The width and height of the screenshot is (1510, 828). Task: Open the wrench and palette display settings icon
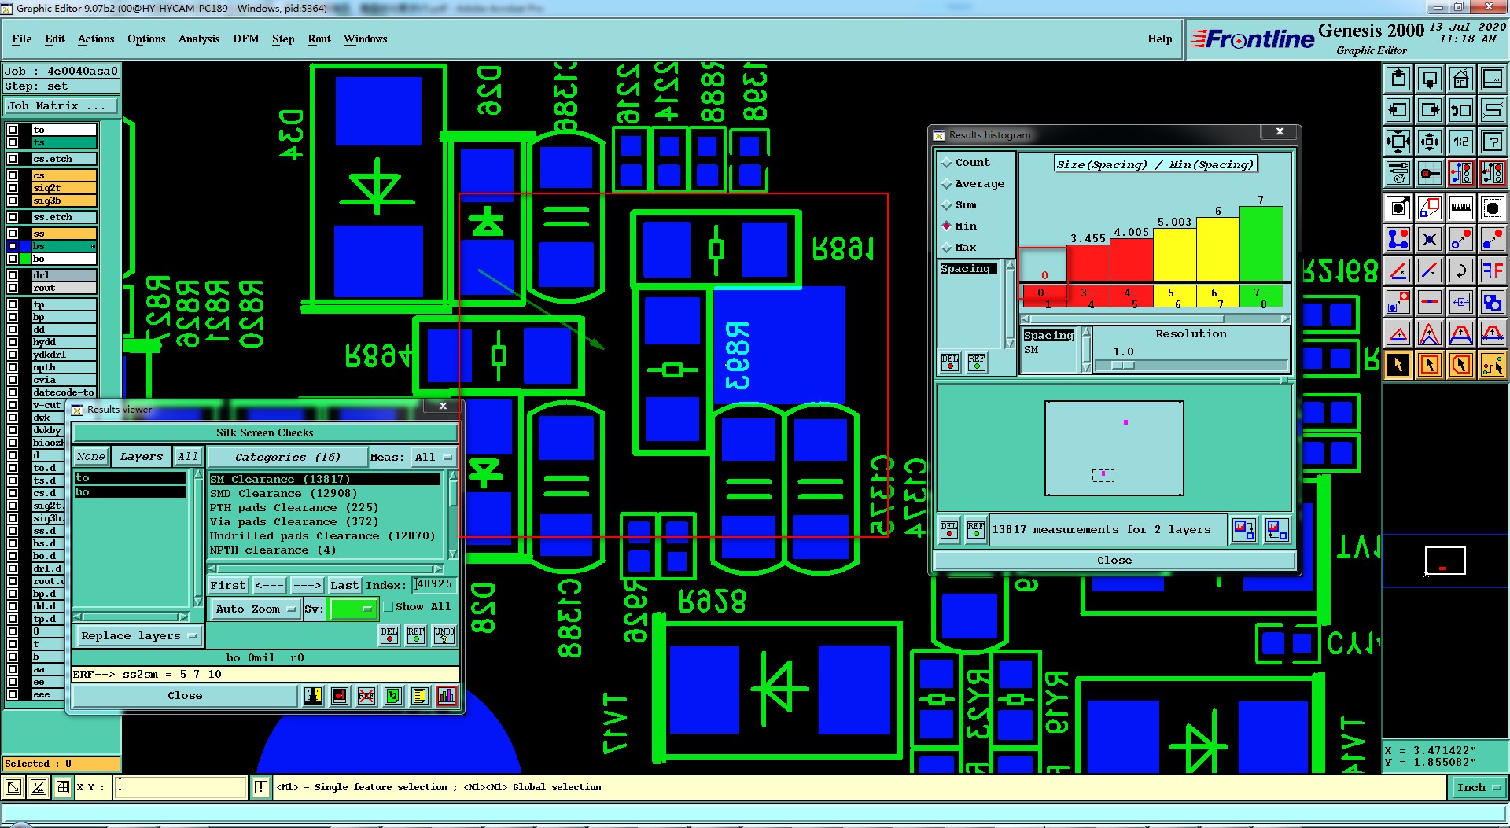point(1398,172)
